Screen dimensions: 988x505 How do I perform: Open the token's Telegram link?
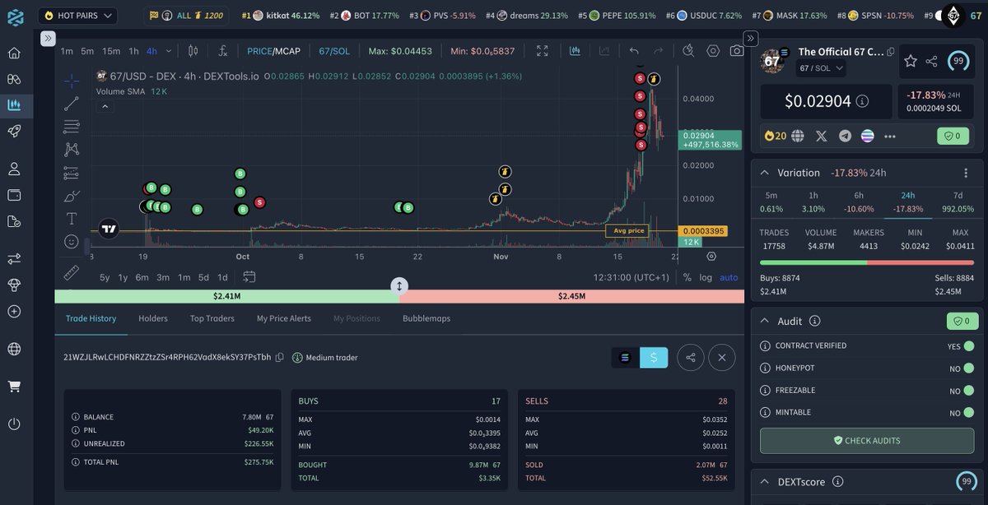coord(845,136)
